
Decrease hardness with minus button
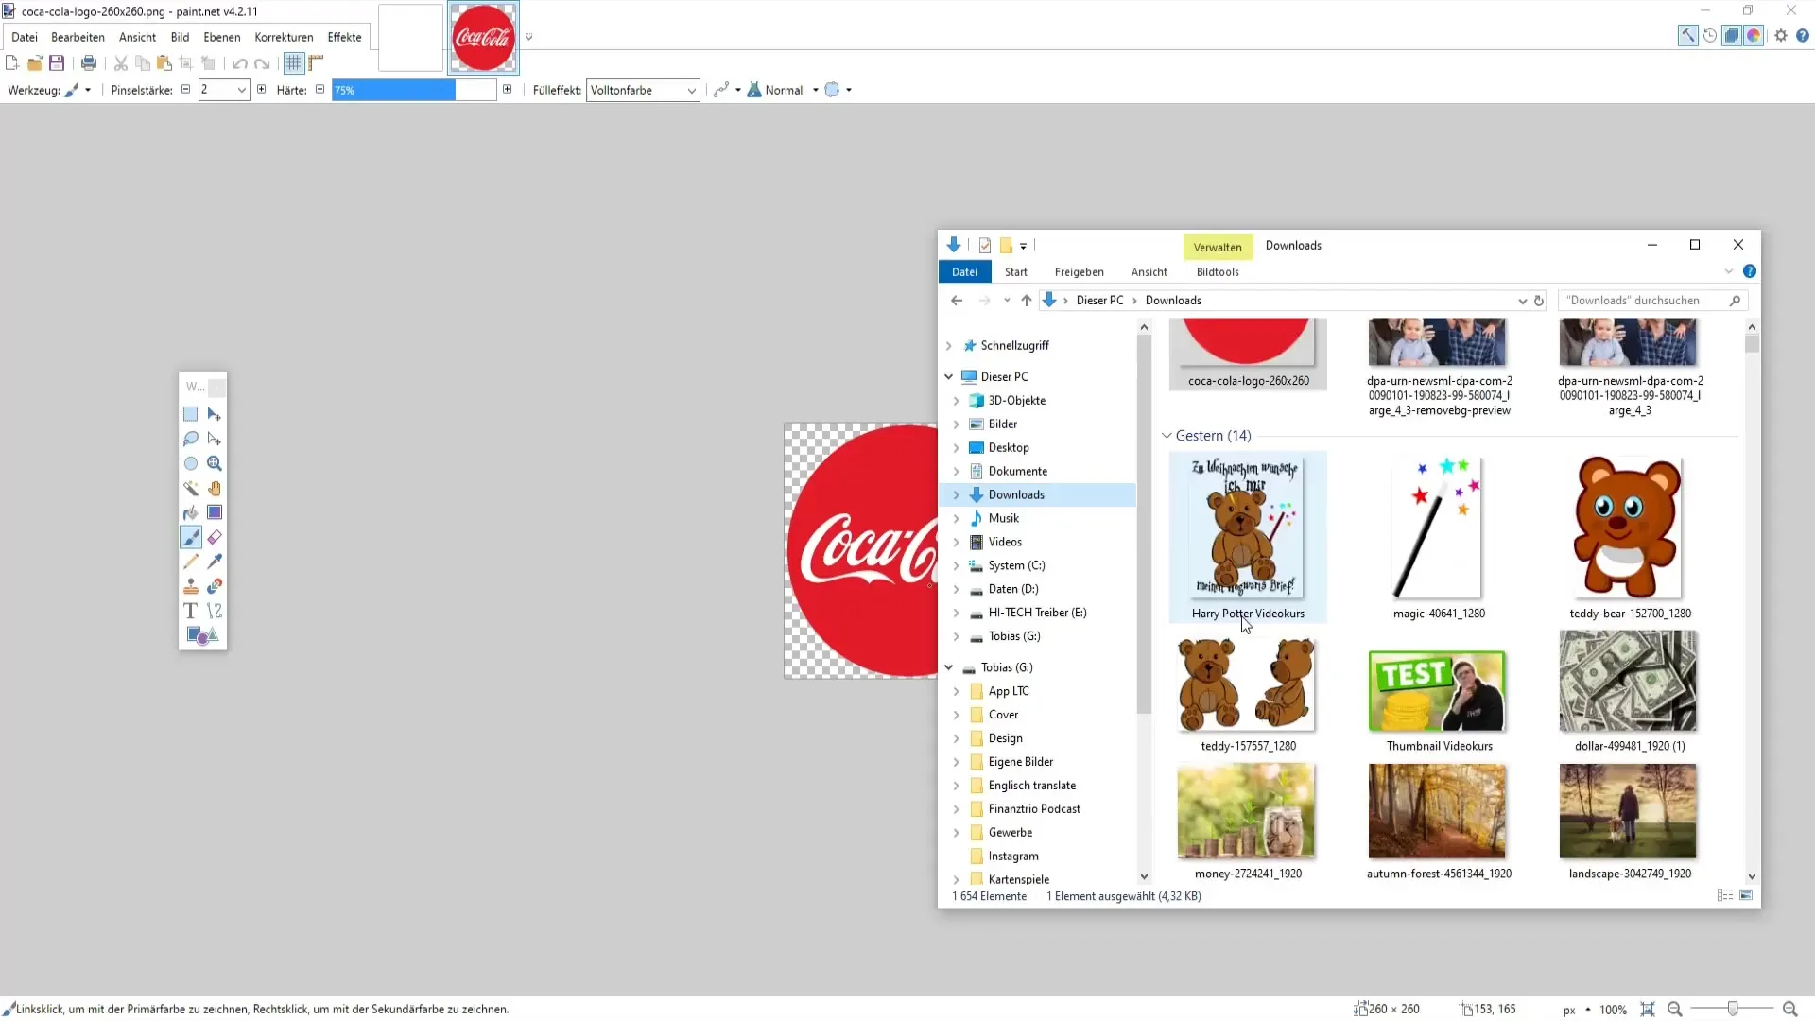(320, 90)
